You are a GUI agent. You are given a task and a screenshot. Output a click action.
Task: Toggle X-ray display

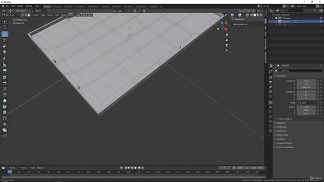[248, 15]
